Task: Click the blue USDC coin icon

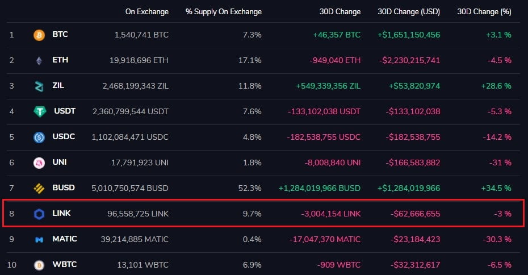Action: tap(39, 137)
